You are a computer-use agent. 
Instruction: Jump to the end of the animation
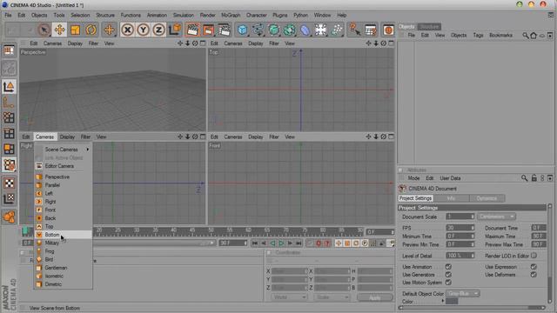coord(299,243)
